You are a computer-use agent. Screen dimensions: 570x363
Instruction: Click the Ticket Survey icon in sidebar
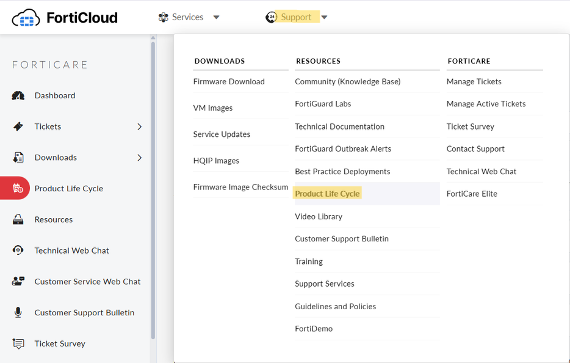coord(18,343)
